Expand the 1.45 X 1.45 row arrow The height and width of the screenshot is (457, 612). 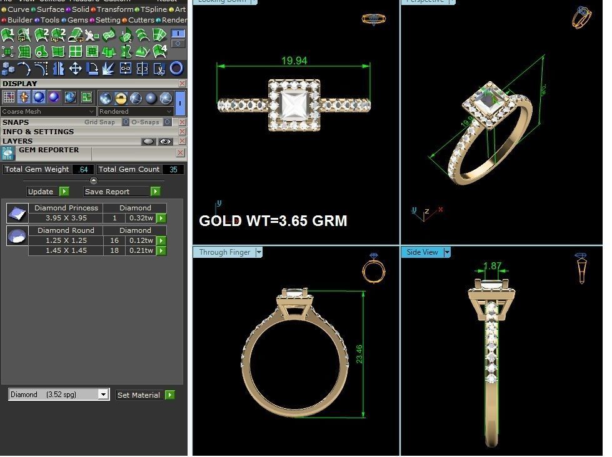tap(161, 251)
